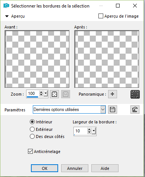Screen dimensions: 145x177
Task: Click the save preset floppy disk icon
Action: (x=113, y=109)
